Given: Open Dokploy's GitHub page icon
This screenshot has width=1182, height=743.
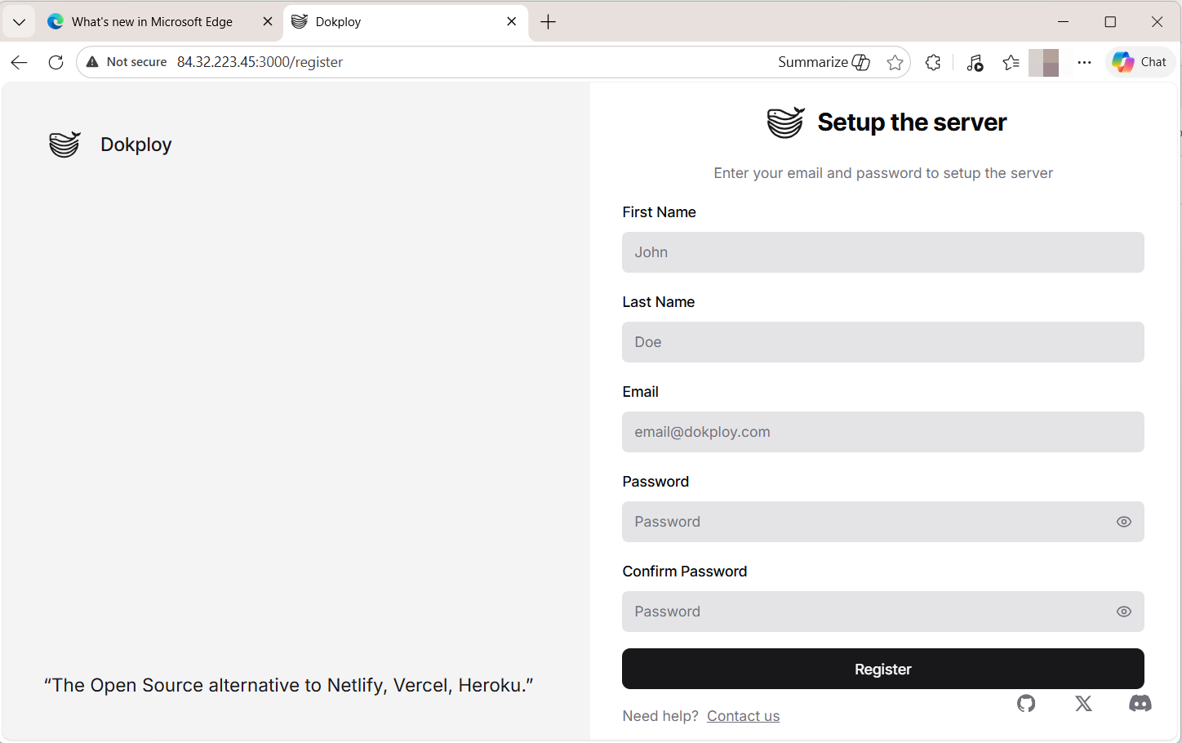Looking at the screenshot, I should click(x=1026, y=703).
